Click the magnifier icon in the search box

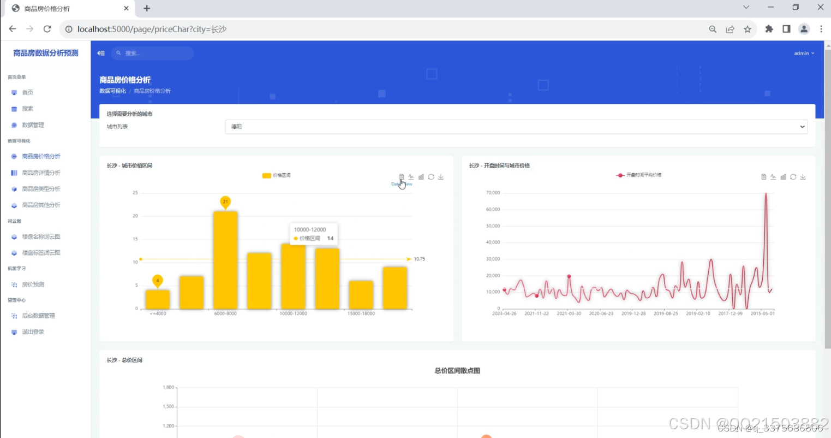click(x=119, y=53)
